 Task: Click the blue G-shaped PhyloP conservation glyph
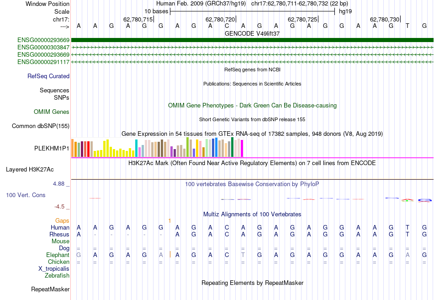coord(424,200)
